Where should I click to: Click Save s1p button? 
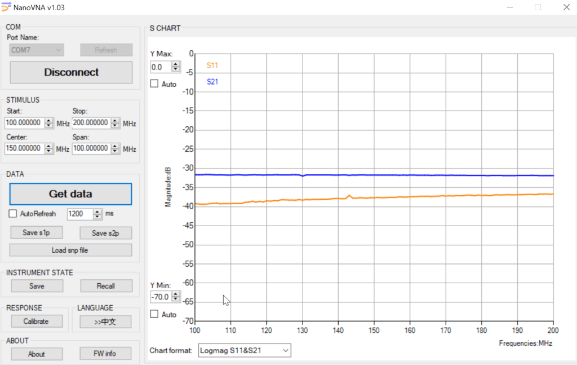(37, 233)
